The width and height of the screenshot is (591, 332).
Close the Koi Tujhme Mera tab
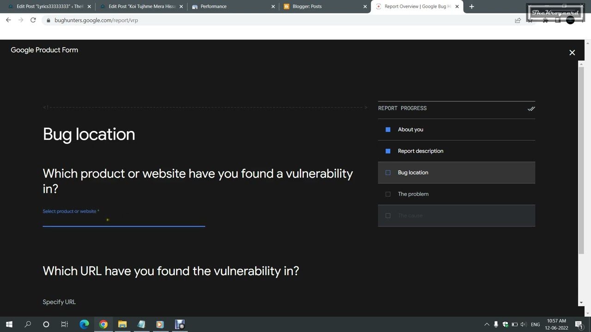(181, 6)
